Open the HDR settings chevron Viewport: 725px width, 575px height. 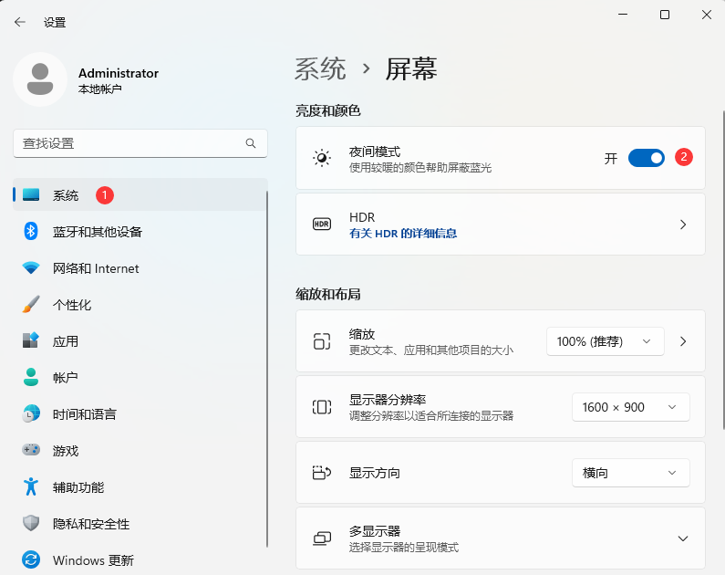[x=683, y=225]
